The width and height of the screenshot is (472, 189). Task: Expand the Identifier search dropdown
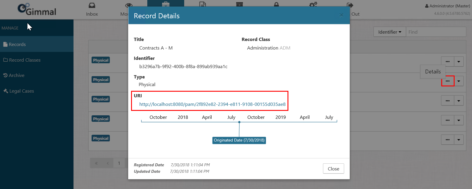coord(390,32)
